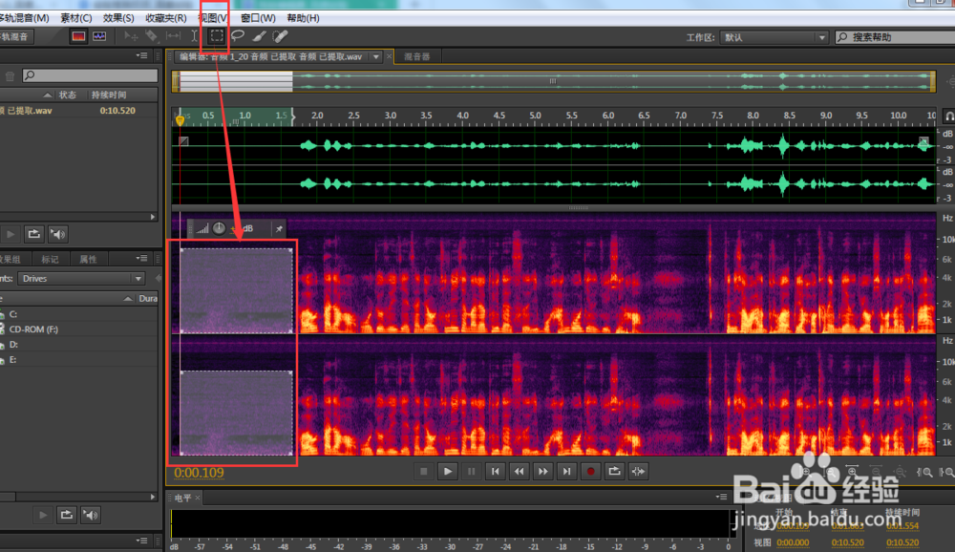
Task: Click the Fast Forward button
Action: pyautogui.click(x=542, y=471)
